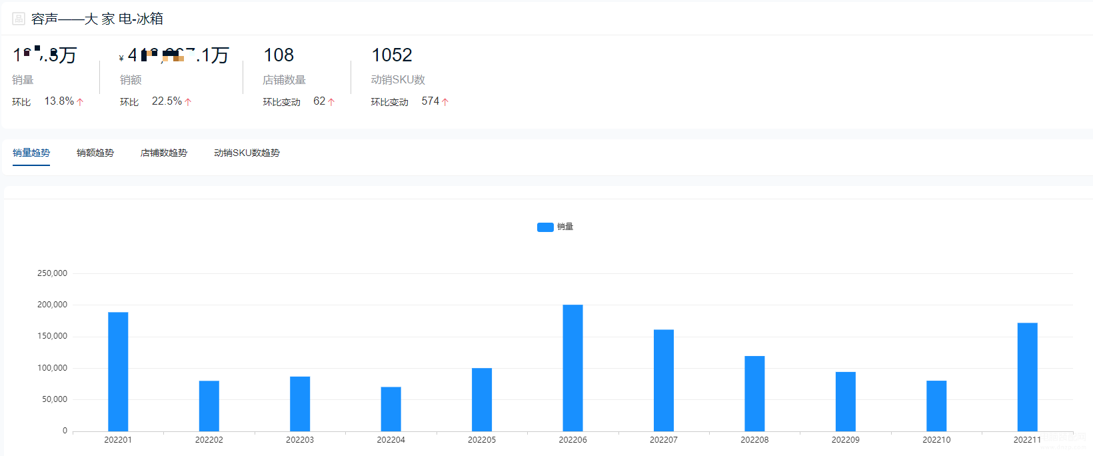Click the up arrow beside value 574
Viewport: 1093px width, 456px height.
[445, 102]
